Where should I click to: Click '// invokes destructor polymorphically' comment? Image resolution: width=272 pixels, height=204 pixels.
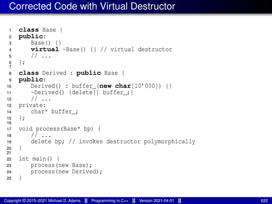pos(132,142)
